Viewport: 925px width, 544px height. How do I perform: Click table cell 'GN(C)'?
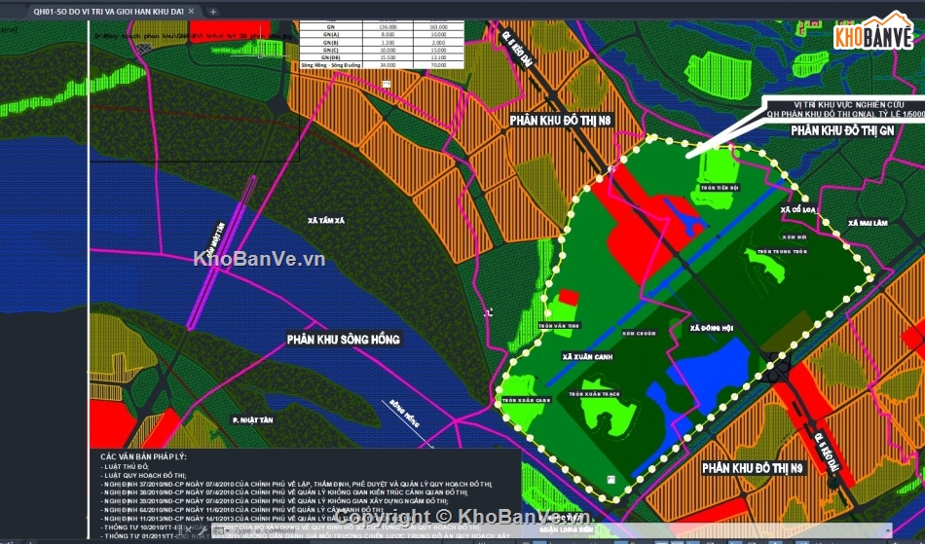click(x=330, y=50)
